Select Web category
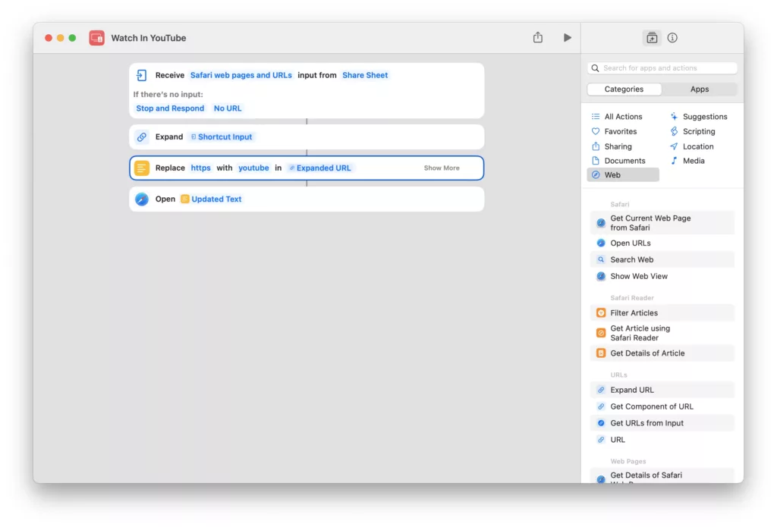 (x=623, y=175)
